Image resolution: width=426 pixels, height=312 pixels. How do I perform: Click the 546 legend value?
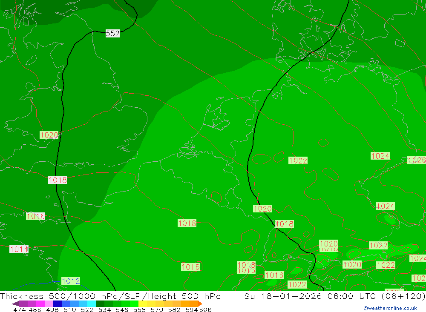(122, 309)
